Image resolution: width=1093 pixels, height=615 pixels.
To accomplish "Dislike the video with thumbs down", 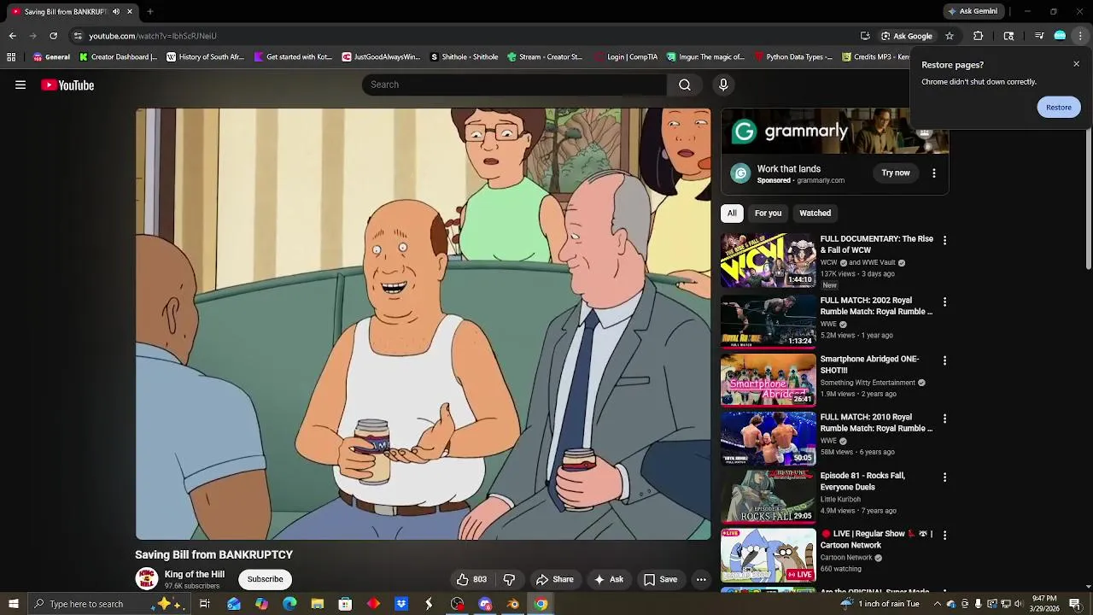I will (509, 579).
